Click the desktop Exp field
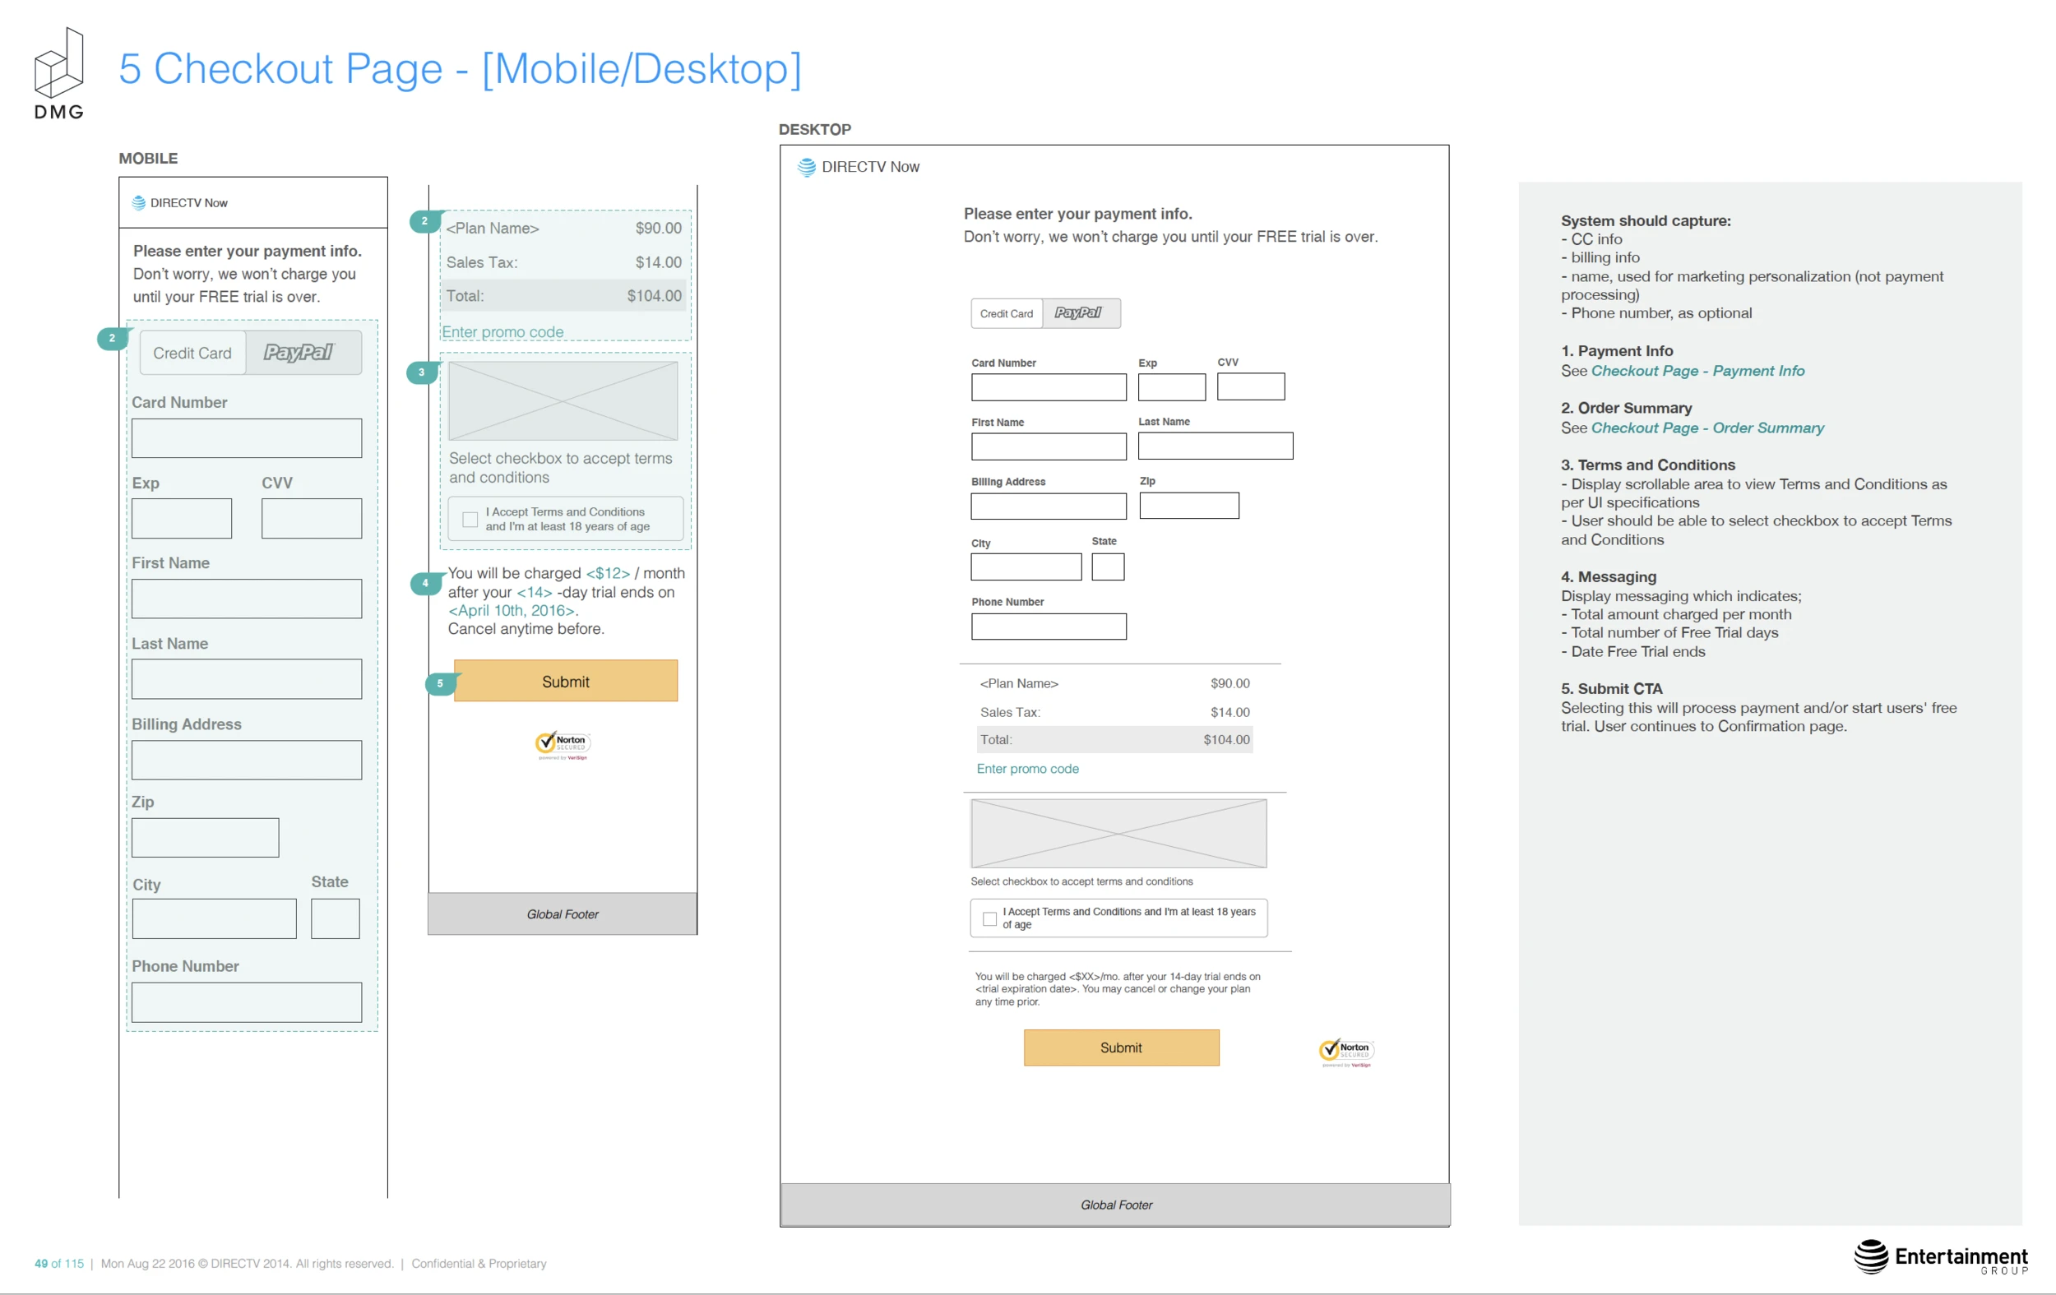This screenshot has height=1295, width=2056. pos(1172,387)
